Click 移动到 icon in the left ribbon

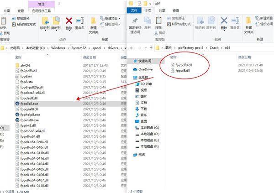click(x=45, y=21)
